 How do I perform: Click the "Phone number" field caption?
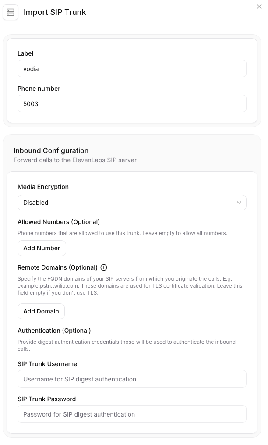[39, 89]
